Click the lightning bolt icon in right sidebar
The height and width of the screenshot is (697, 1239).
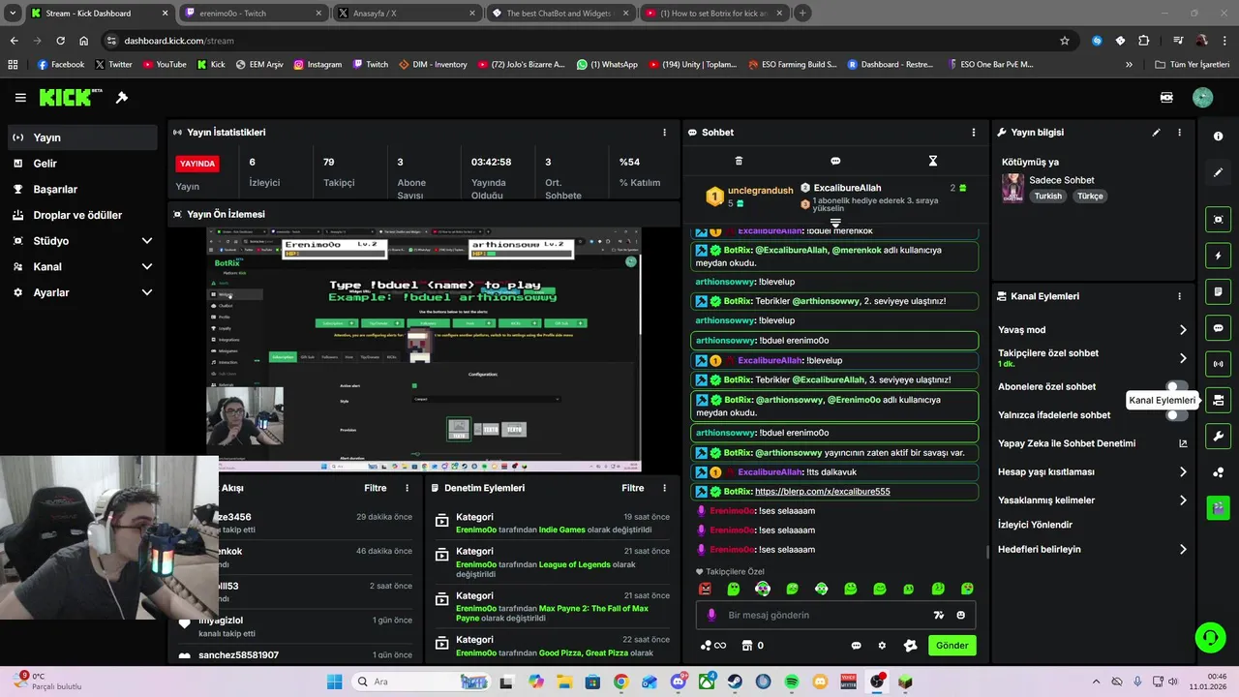(x=1218, y=256)
